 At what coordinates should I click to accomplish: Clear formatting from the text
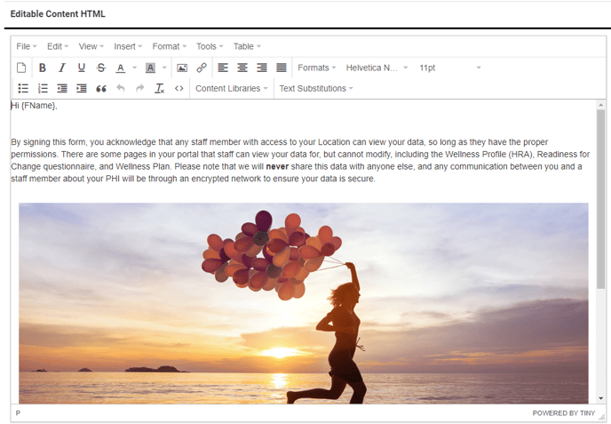coord(159,89)
